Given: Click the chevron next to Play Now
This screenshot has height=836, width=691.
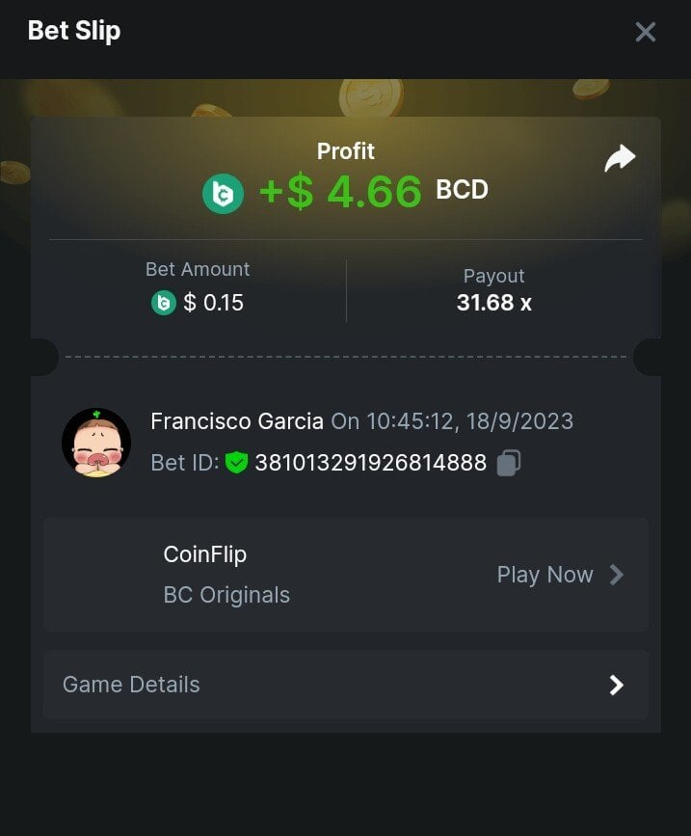Looking at the screenshot, I should point(617,575).
